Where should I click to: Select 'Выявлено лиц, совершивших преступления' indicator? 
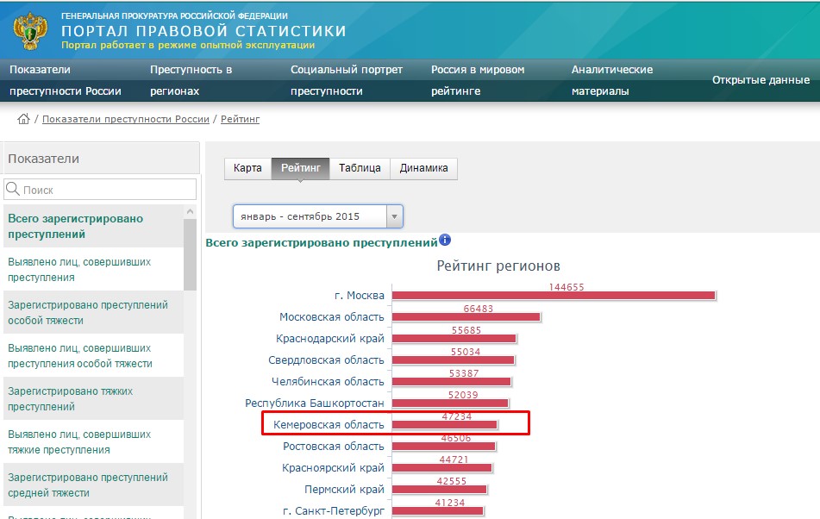tap(94, 269)
